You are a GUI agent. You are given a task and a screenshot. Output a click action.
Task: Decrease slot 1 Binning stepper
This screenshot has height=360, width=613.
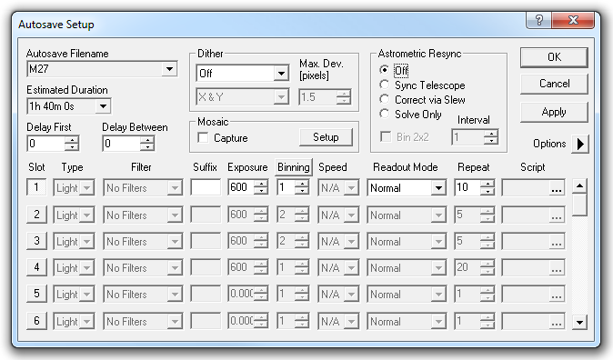coord(301,191)
